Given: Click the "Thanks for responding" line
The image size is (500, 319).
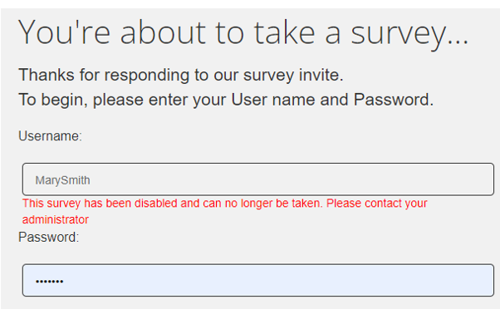Looking at the screenshot, I should (181, 76).
